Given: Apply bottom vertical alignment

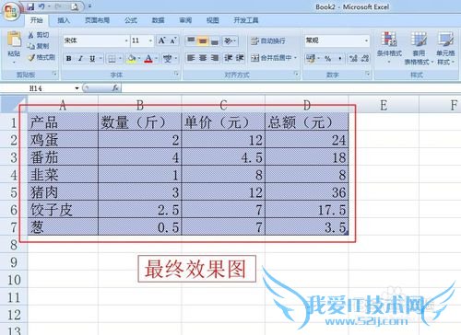Looking at the screenshot, I should click(x=215, y=40).
